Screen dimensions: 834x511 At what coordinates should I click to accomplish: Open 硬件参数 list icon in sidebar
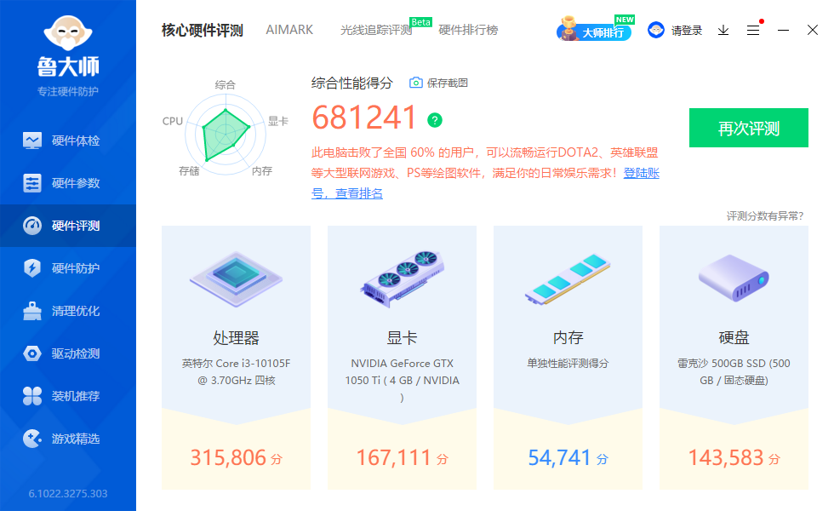[32, 183]
